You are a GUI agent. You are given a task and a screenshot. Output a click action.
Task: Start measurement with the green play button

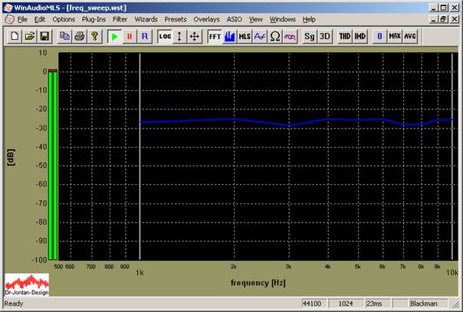114,36
